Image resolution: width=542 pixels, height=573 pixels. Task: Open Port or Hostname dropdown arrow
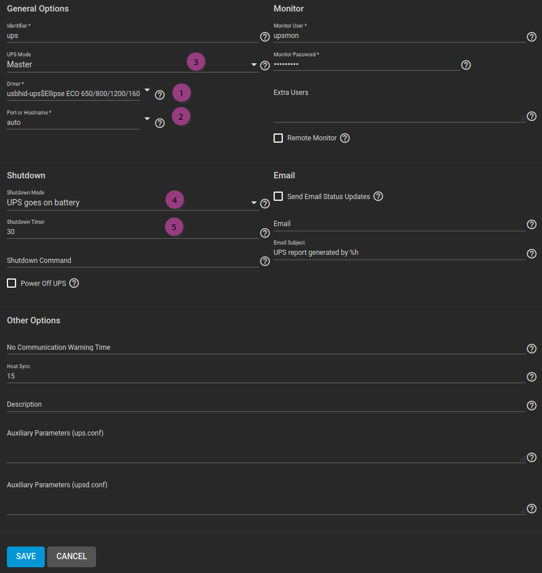(x=147, y=119)
